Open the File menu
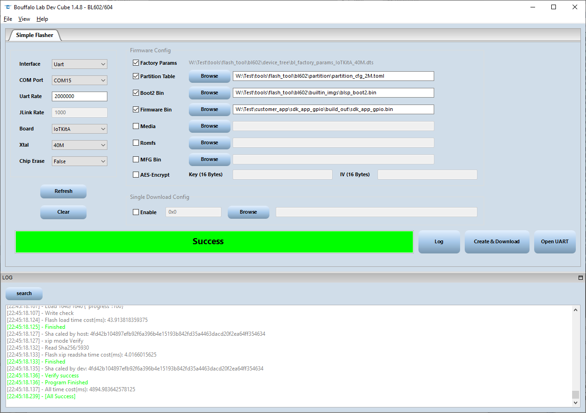Screen dimensions: 586x413 click(x=8, y=19)
